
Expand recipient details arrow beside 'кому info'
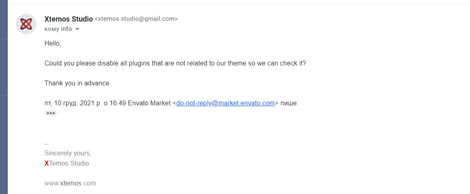[78, 29]
